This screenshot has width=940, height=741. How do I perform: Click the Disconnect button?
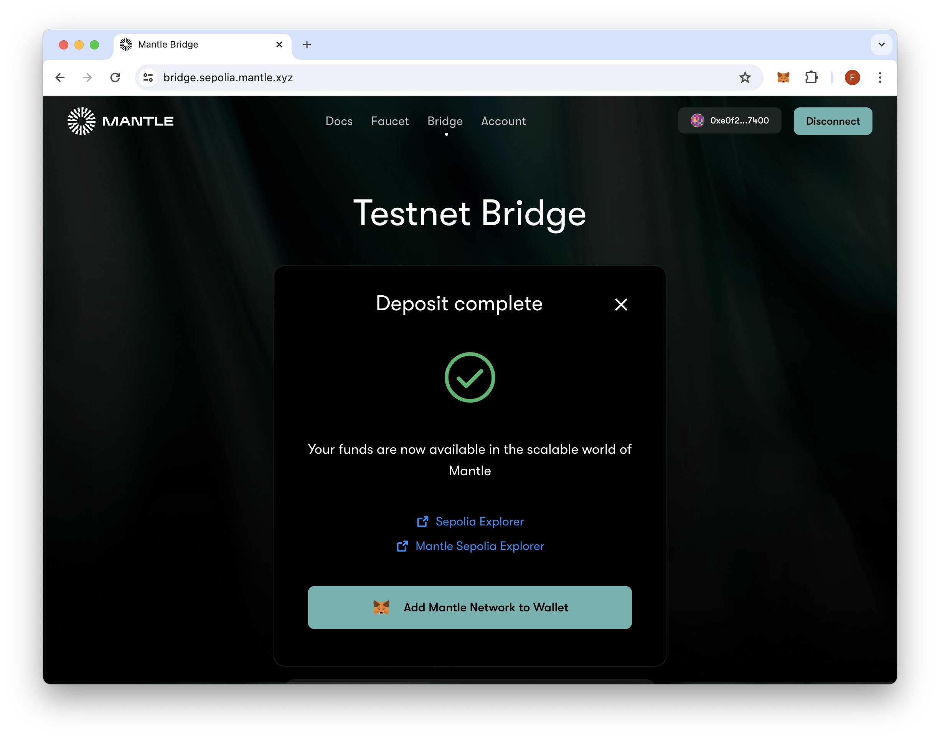pyautogui.click(x=832, y=121)
